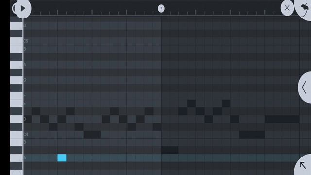
Task: Select the highlighted blue note in the A row
Action: [x=62, y=158]
